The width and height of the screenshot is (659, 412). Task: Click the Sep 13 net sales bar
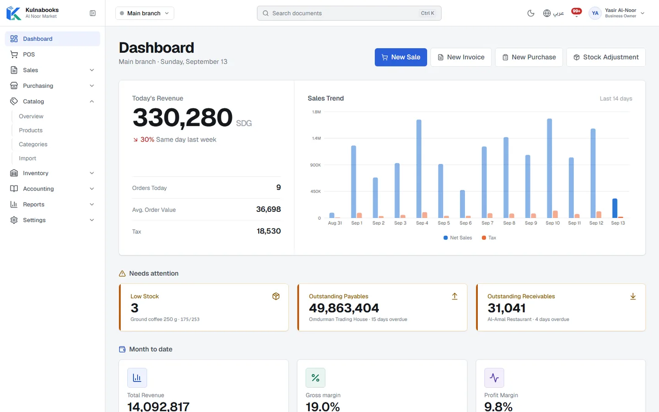click(615, 208)
